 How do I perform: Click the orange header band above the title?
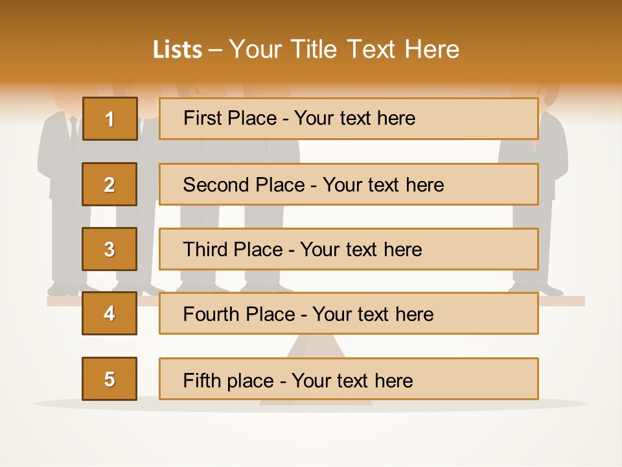pyautogui.click(x=311, y=16)
